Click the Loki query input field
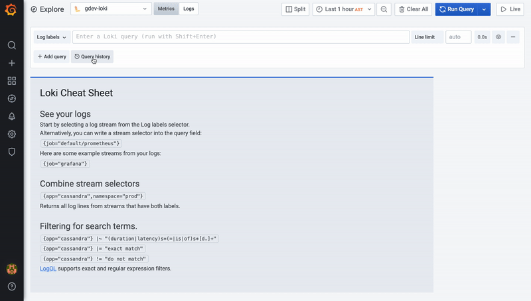 tap(240, 37)
